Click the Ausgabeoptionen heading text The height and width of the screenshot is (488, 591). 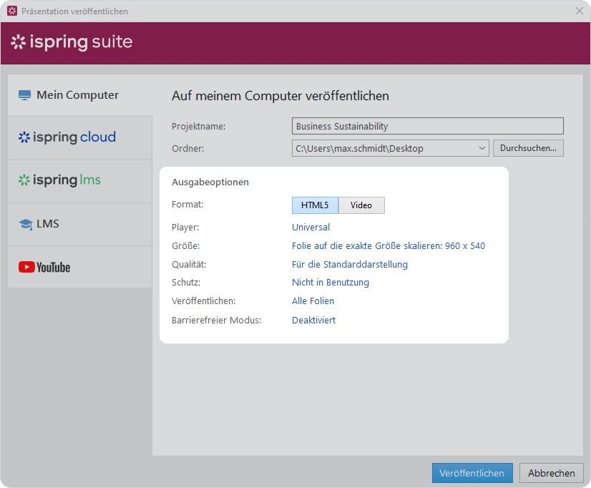[210, 182]
